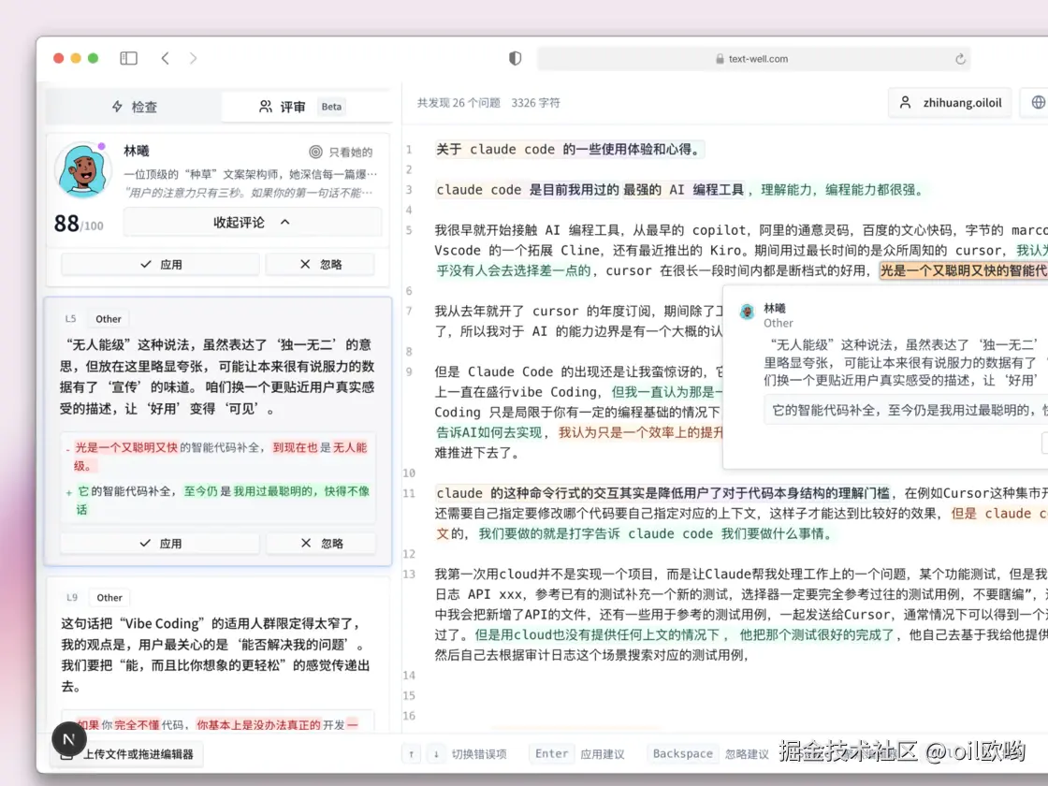Go back with the browser back arrow

pos(165,58)
